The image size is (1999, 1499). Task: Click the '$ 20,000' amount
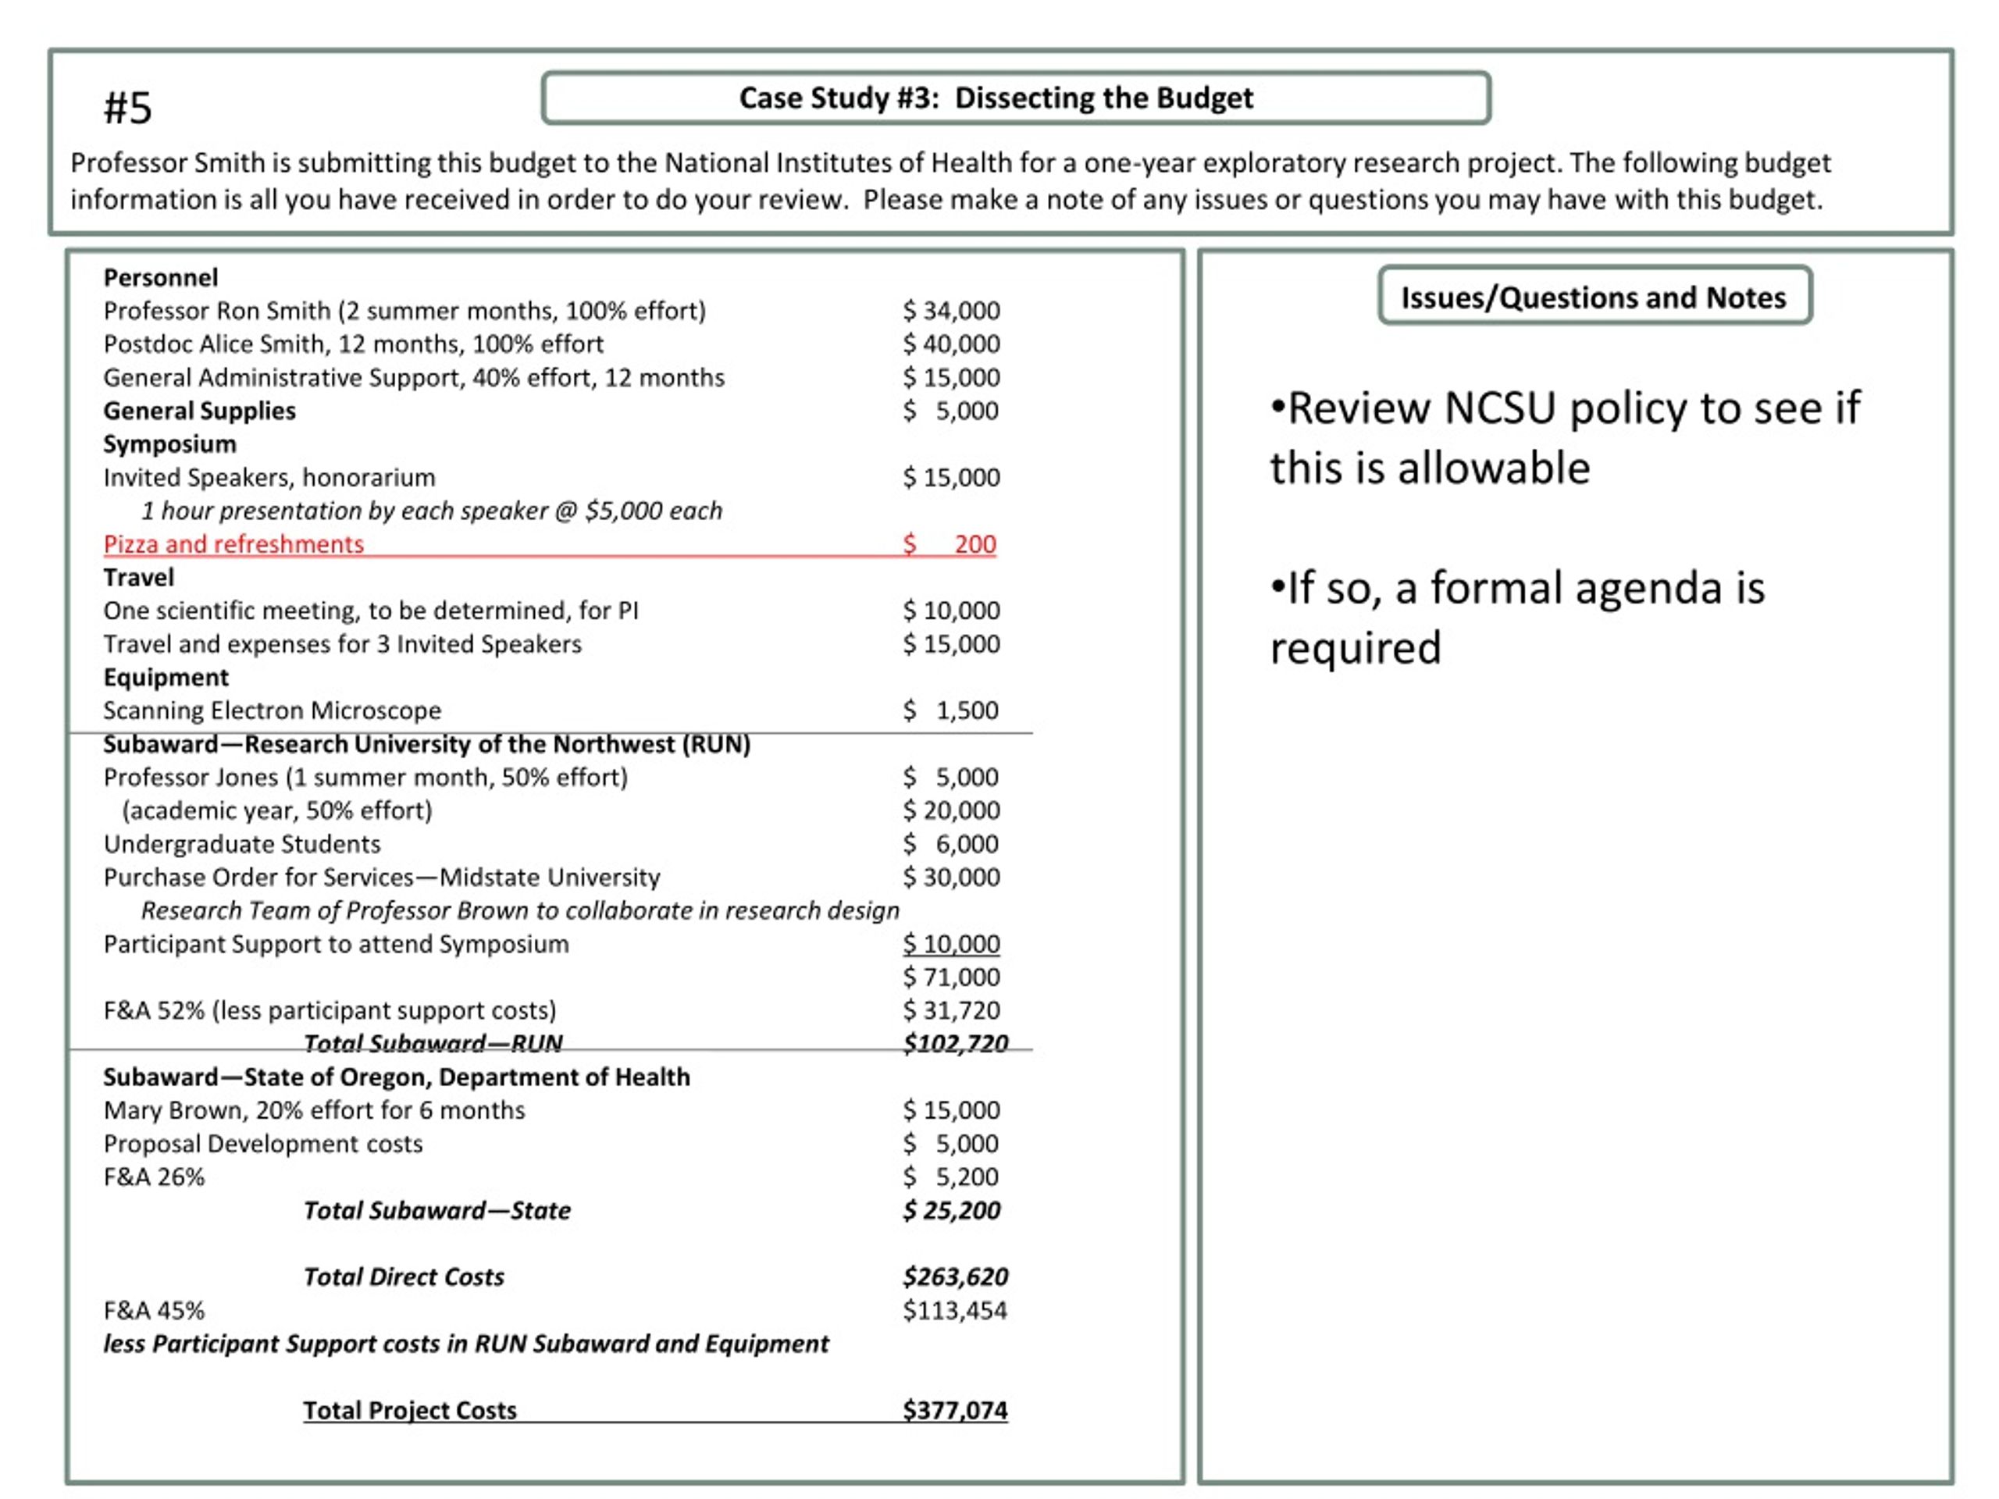[x=952, y=810]
